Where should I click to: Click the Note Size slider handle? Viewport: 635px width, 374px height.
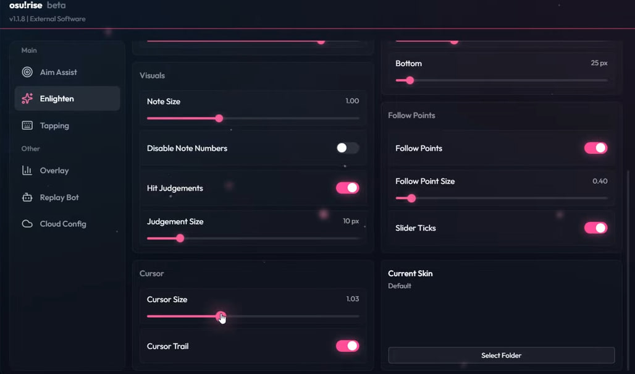coord(219,118)
